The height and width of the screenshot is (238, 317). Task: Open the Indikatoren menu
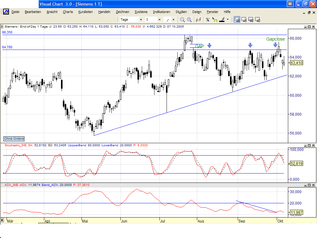pyautogui.click(x=161, y=12)
